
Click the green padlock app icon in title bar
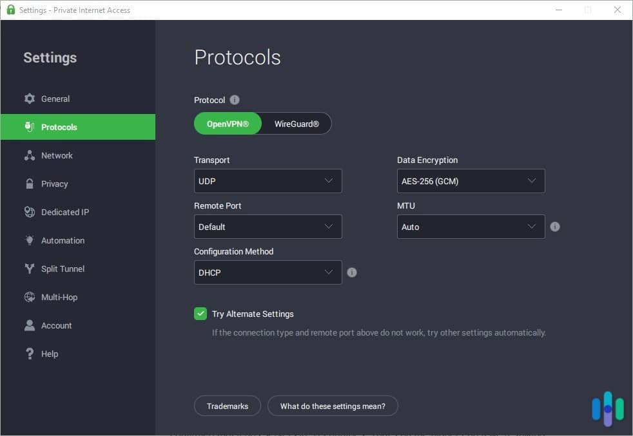coord(11,10)
